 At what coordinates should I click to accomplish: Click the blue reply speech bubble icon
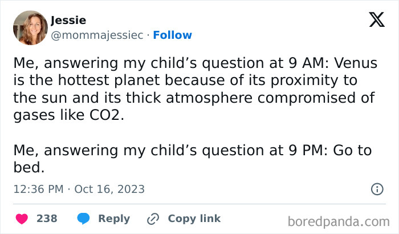[83, 219]
